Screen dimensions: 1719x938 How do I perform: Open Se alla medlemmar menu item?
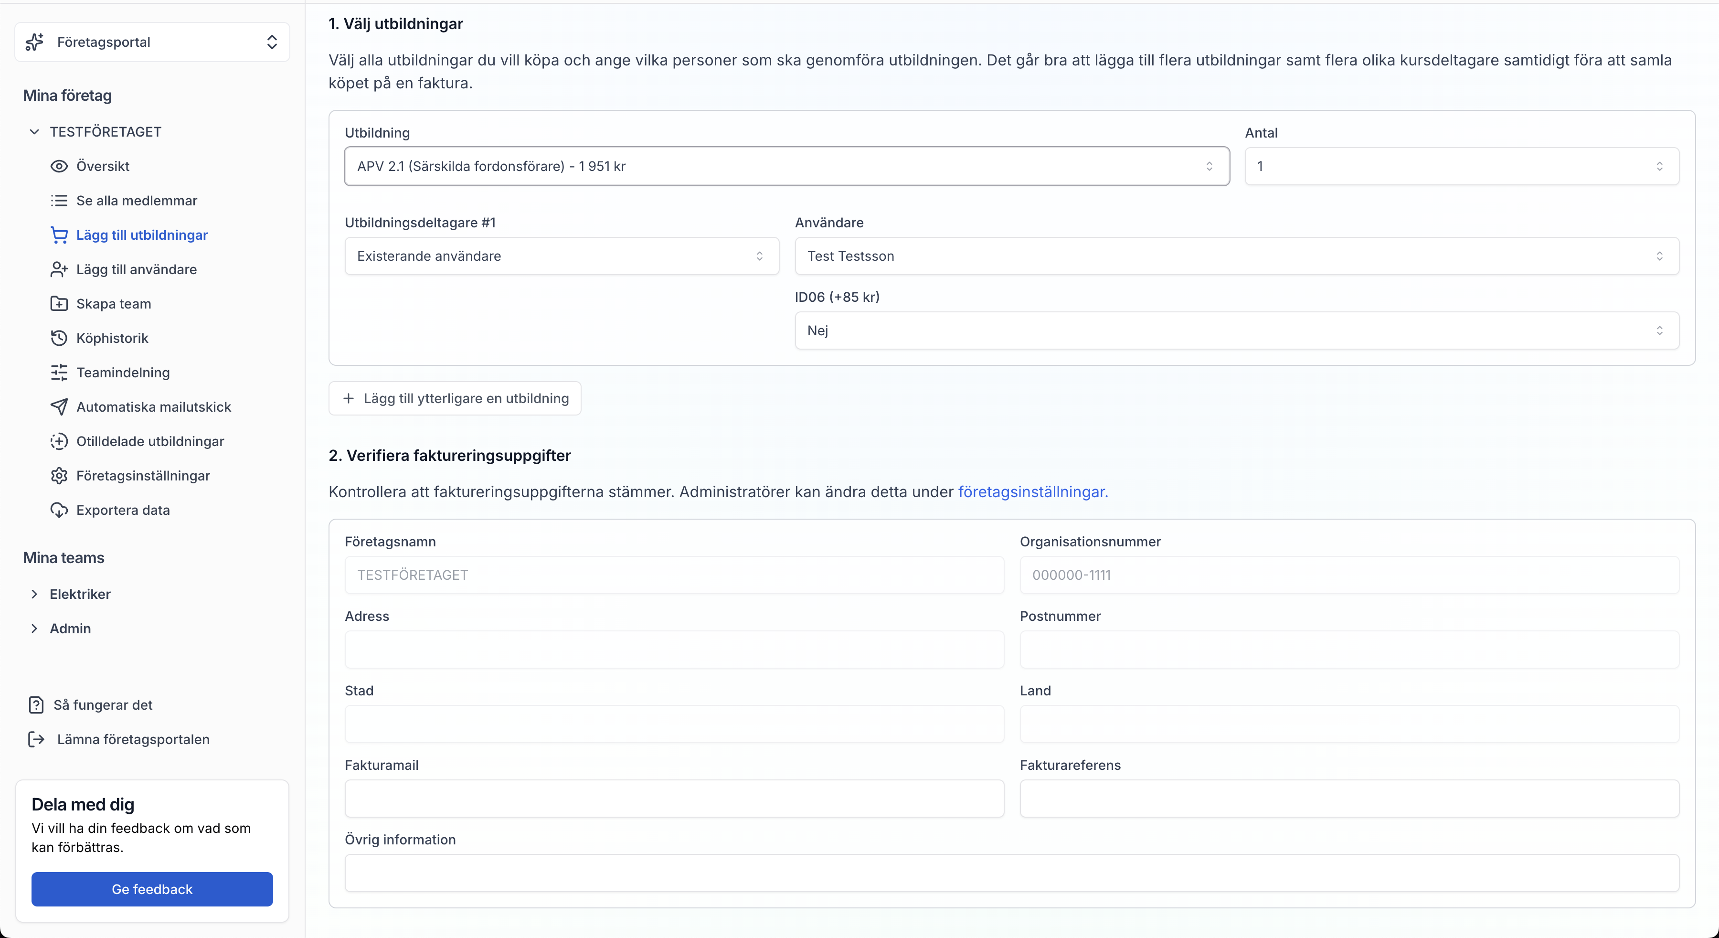tap(137, 201)
